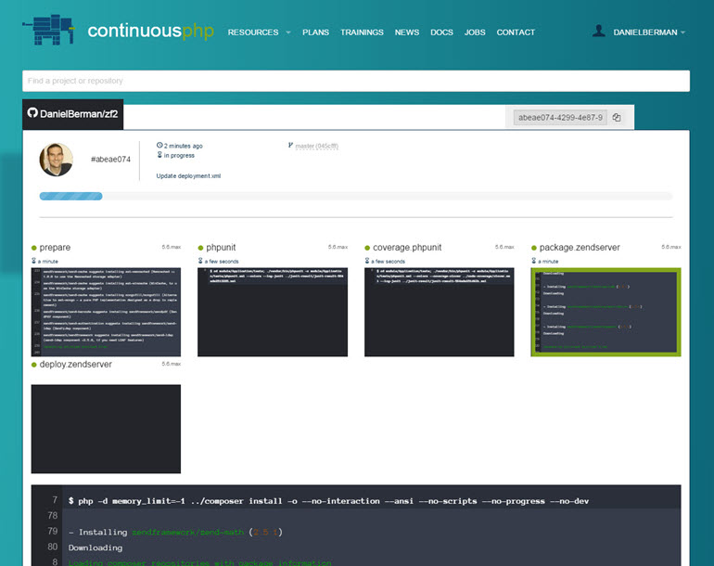Click the continuousphp elephant logo
The height and width of the screenshot is (566, 714).
(x=52, y=31)
